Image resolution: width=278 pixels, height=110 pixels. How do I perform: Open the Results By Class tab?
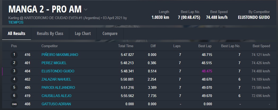[50, 33]
